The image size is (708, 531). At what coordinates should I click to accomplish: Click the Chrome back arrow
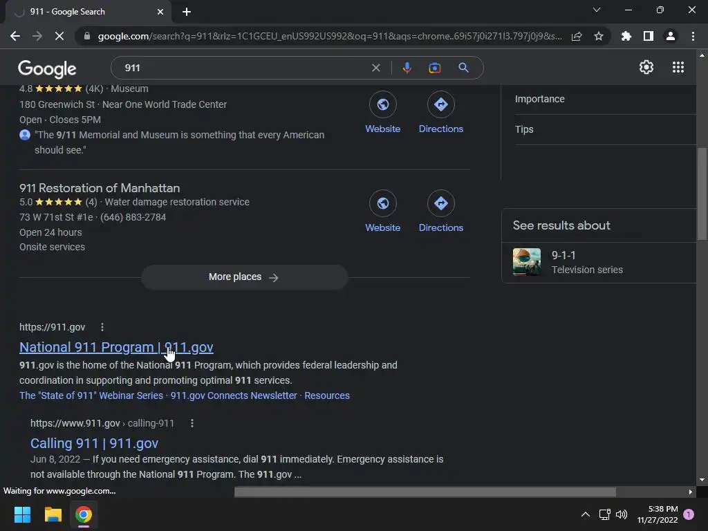15,36
